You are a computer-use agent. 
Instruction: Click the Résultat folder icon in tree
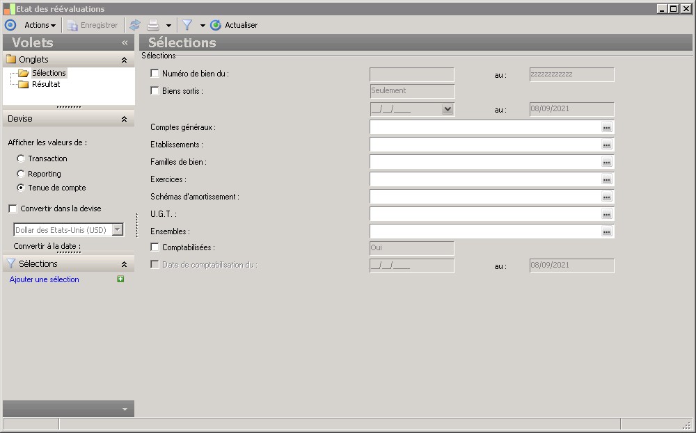pos(24,84)
